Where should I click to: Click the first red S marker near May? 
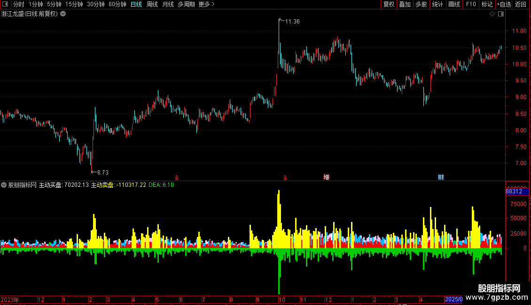[176, 178]
